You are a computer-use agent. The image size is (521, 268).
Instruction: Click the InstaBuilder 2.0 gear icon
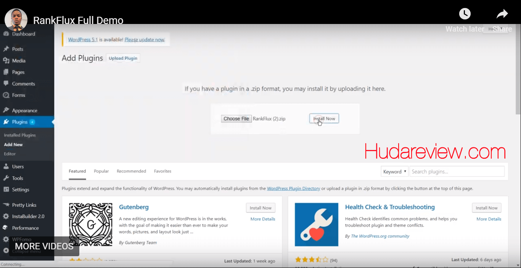[6, 216]
